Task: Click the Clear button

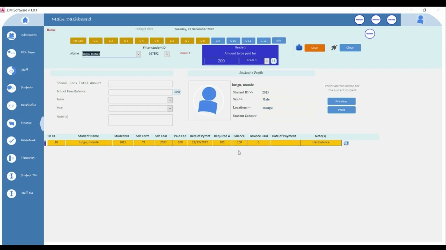Action: tap(350, 48)
